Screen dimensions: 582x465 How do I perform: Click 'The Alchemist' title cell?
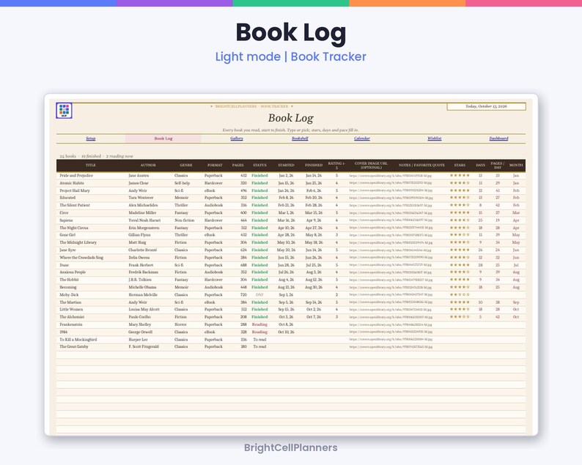tap(72, 317)
